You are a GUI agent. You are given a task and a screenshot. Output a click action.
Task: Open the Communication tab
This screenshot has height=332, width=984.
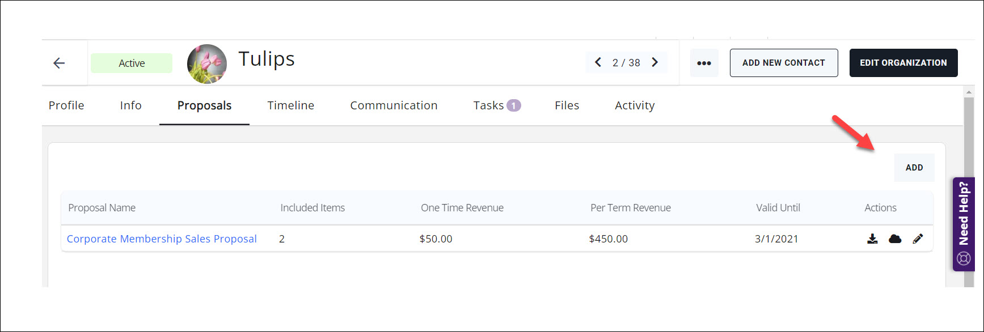[394, 105]
